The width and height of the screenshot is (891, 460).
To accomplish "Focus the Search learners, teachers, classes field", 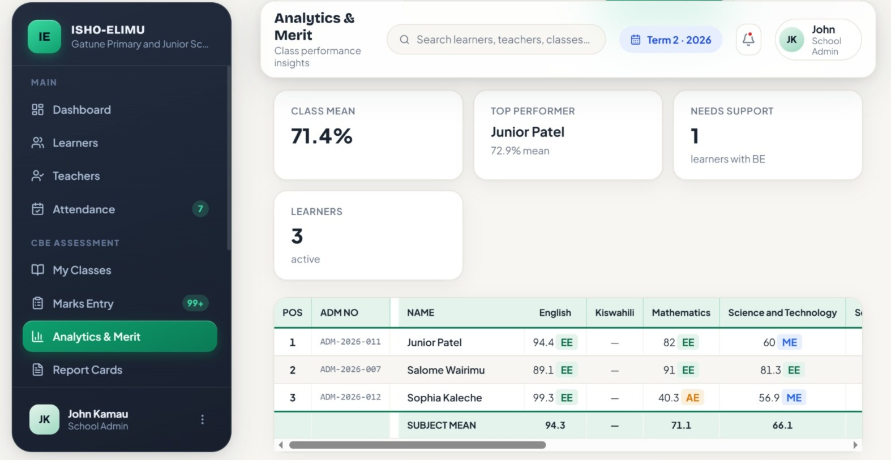I will pos(496,40).
